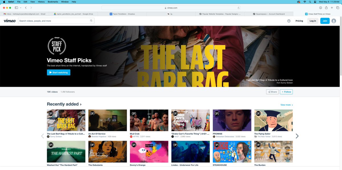342x170 pixels.
Task: Open the Apple menu
Action: (4, 2)
